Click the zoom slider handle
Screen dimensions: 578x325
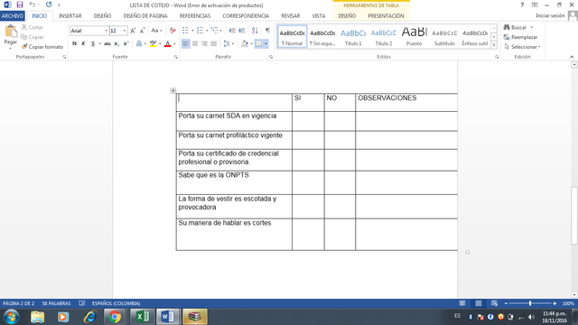(530, 303)
